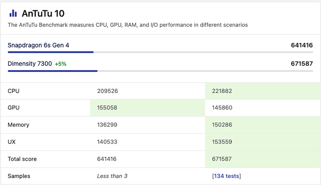The image size is (321, 185).
Task: Select the Dimensity 7300 label
Action: [x=30, y=64]
